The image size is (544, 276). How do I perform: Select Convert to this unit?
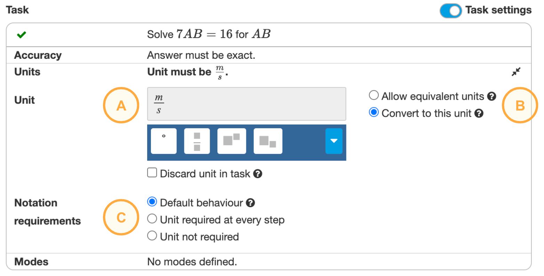374,112
